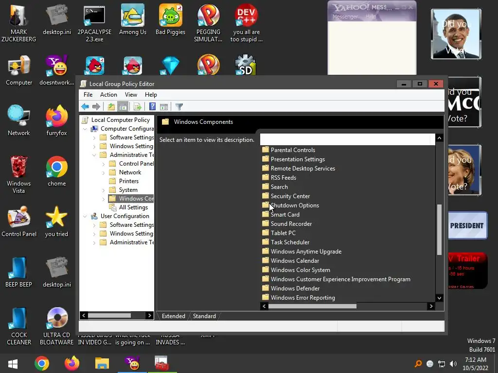
Task: Click the Export List toolbar icon
Action: 137,106
